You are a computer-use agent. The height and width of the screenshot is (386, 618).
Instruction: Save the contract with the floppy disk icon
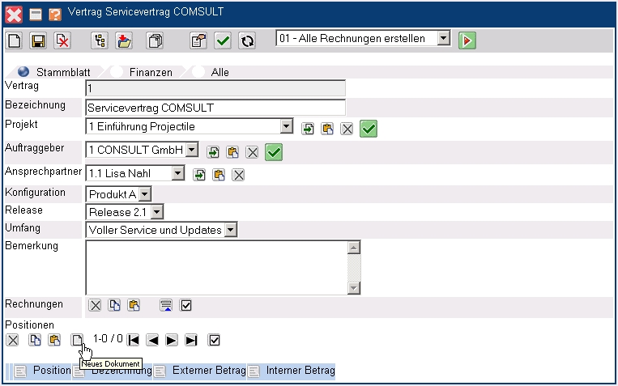pos(38,40)
